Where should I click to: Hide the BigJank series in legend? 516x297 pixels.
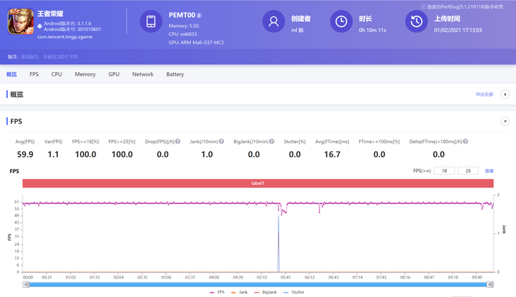point(267,291)
